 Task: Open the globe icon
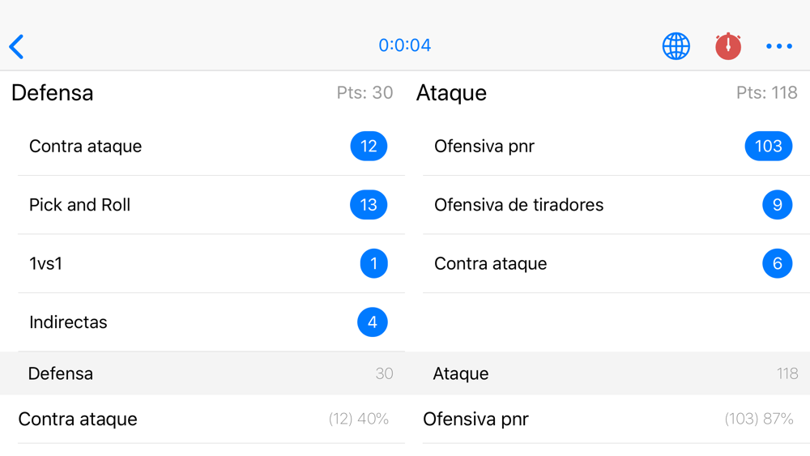click(x=676, y=46)
